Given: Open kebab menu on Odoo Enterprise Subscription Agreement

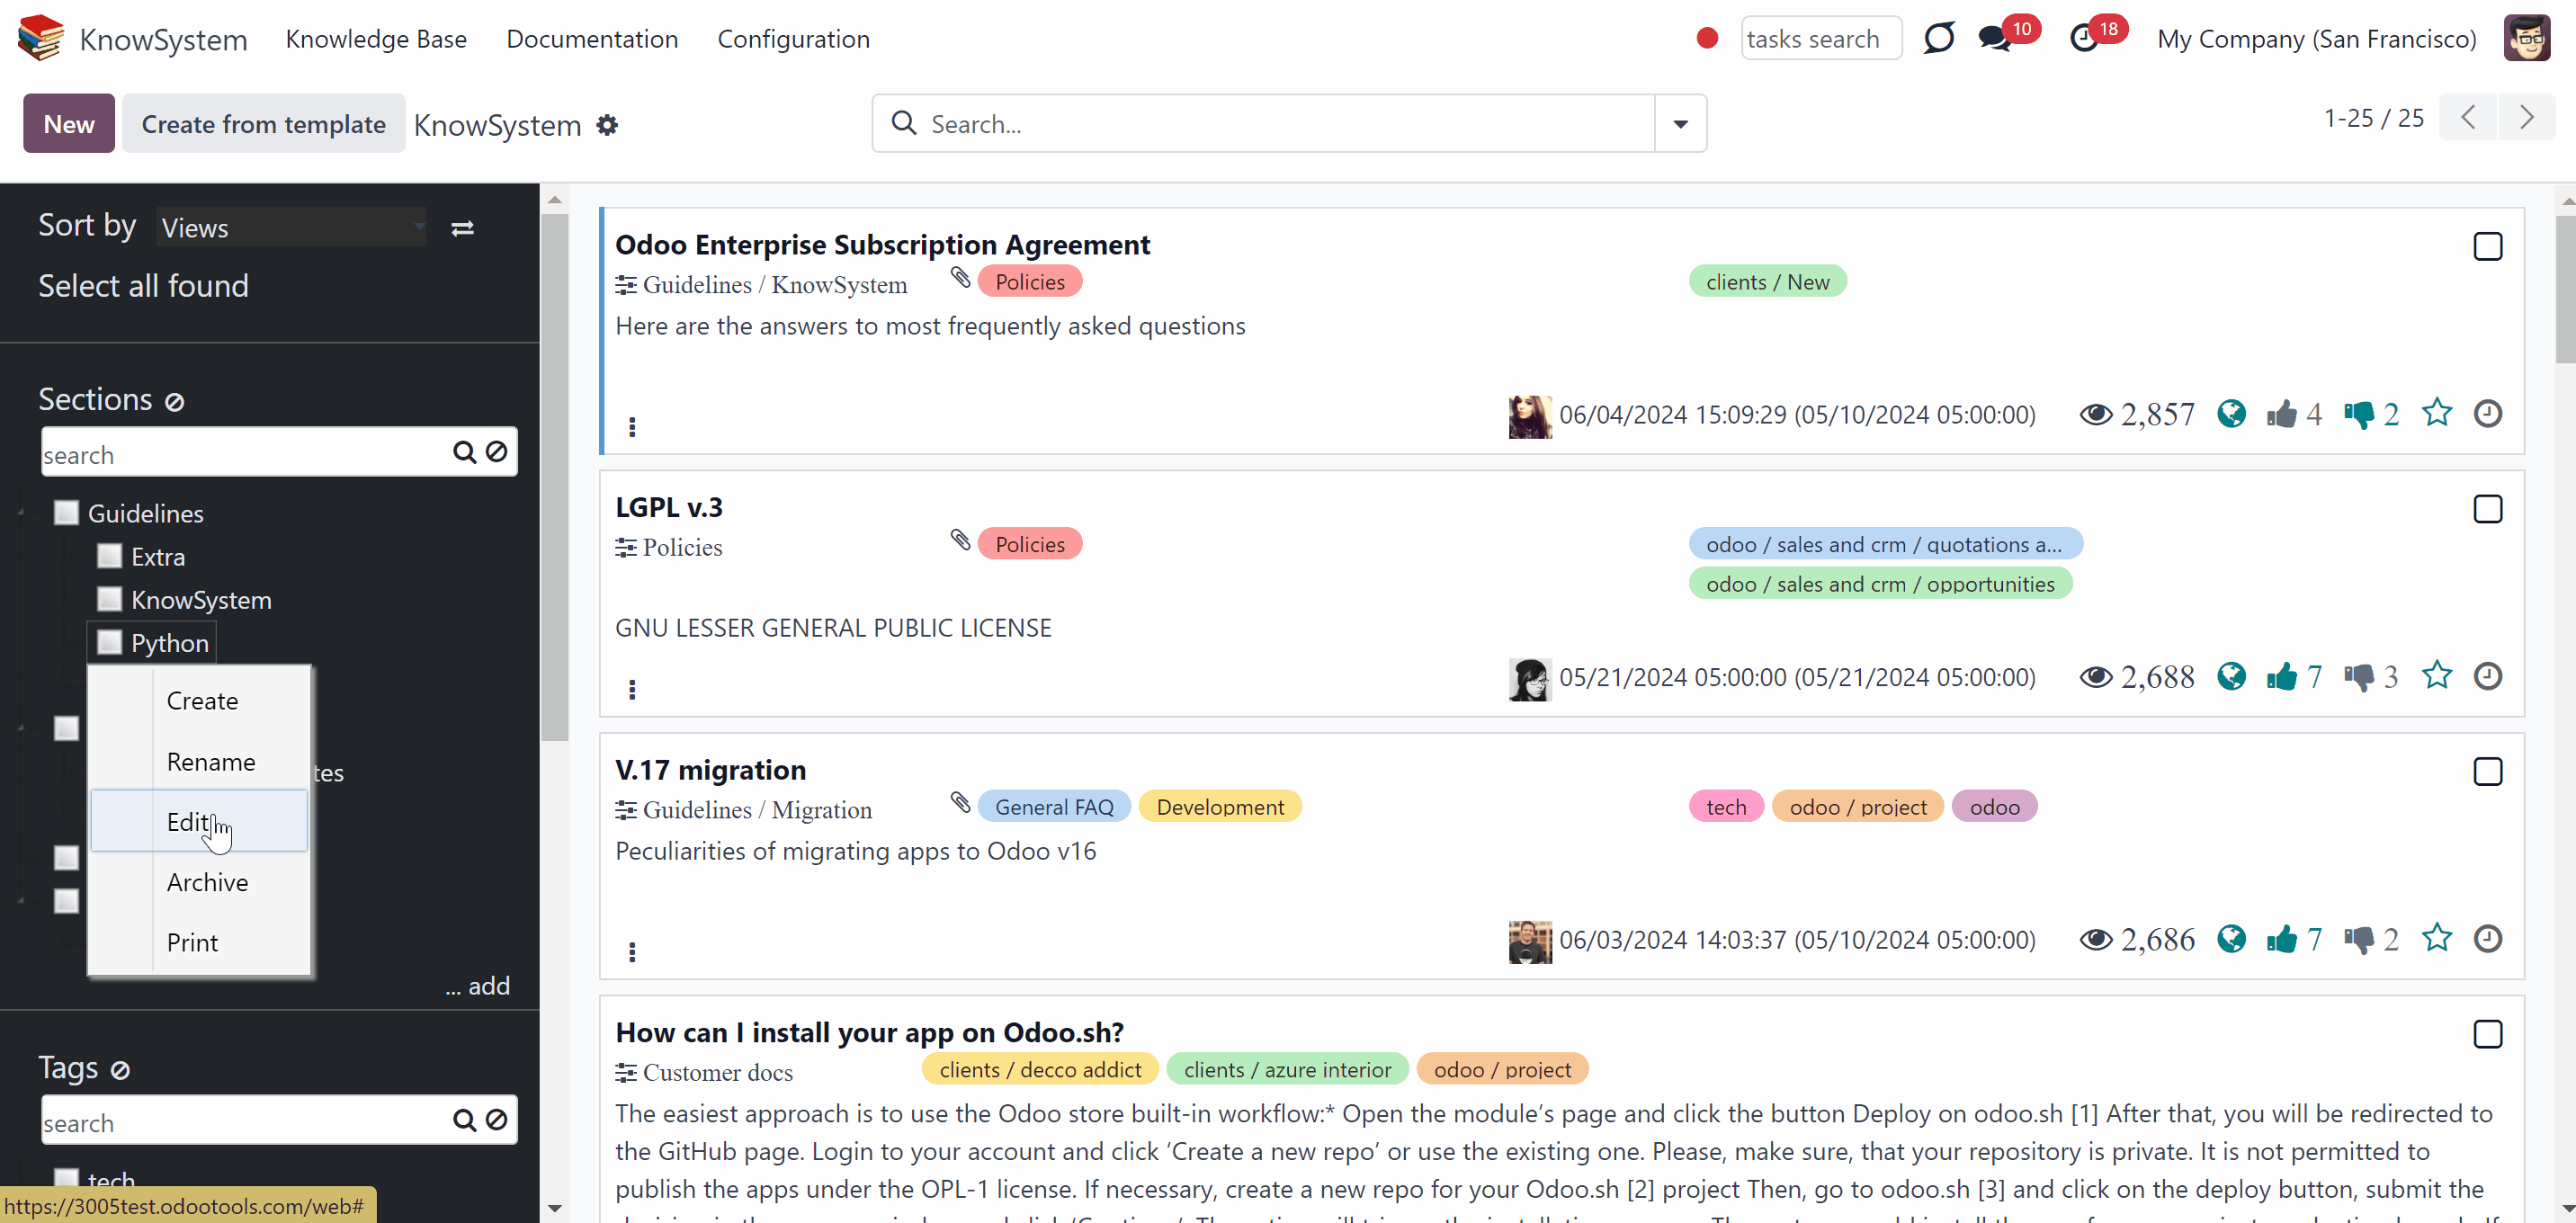Looking at the screenshot, I should click(632, 427).
